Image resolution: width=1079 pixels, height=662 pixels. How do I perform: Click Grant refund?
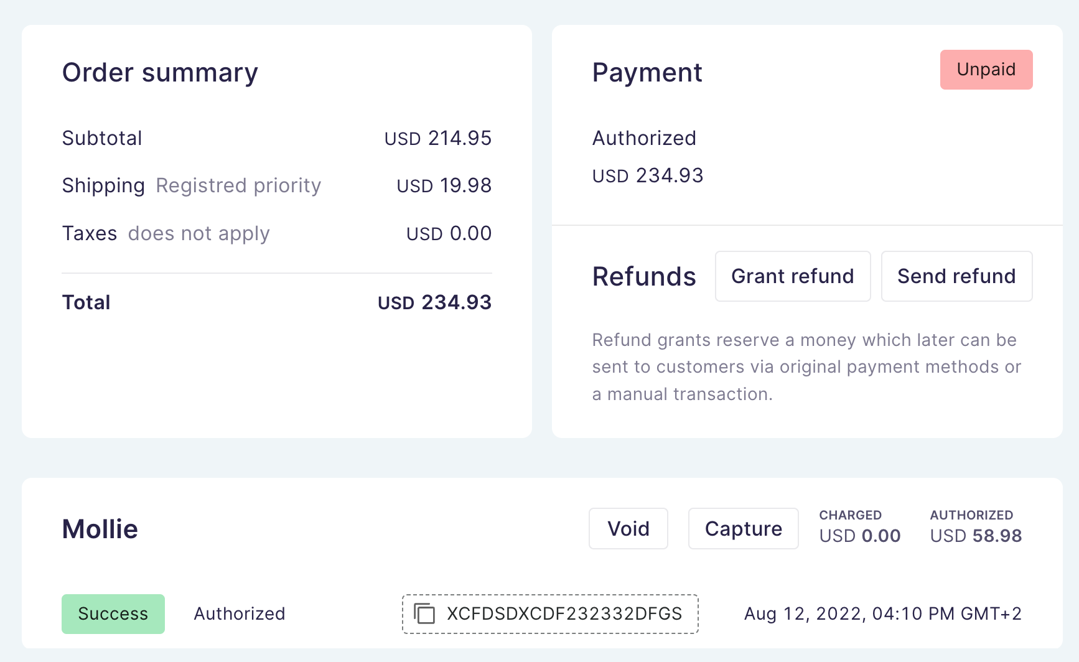coord(792,276)
